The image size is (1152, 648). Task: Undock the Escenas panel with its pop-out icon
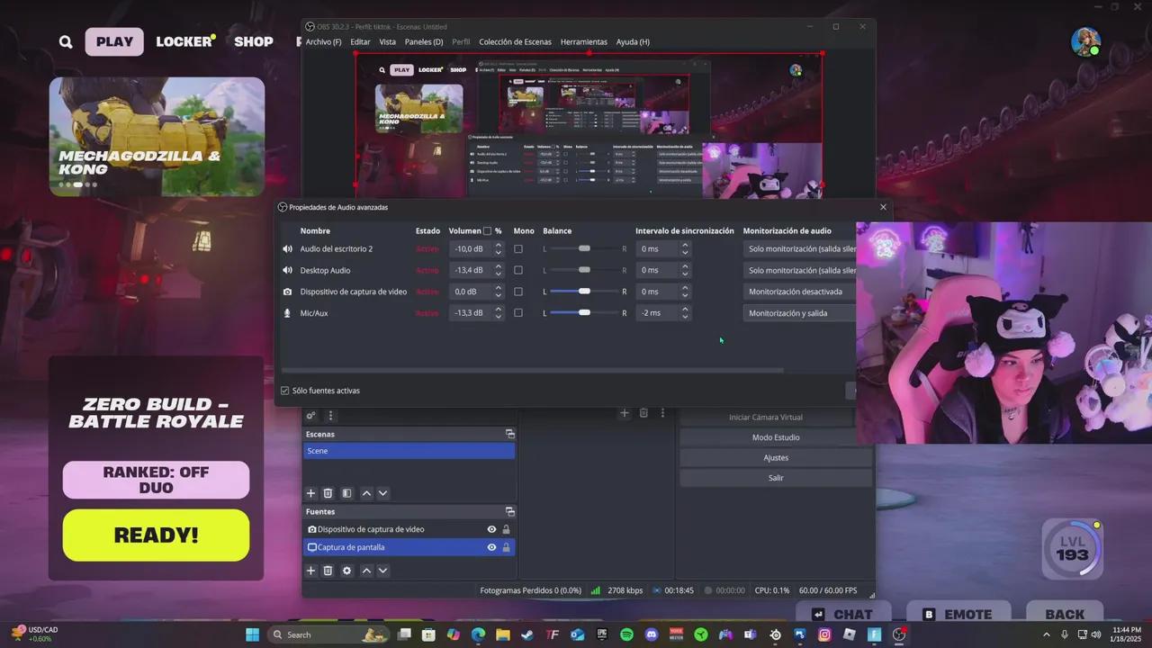pyautogui.click(x=509, y=434)
